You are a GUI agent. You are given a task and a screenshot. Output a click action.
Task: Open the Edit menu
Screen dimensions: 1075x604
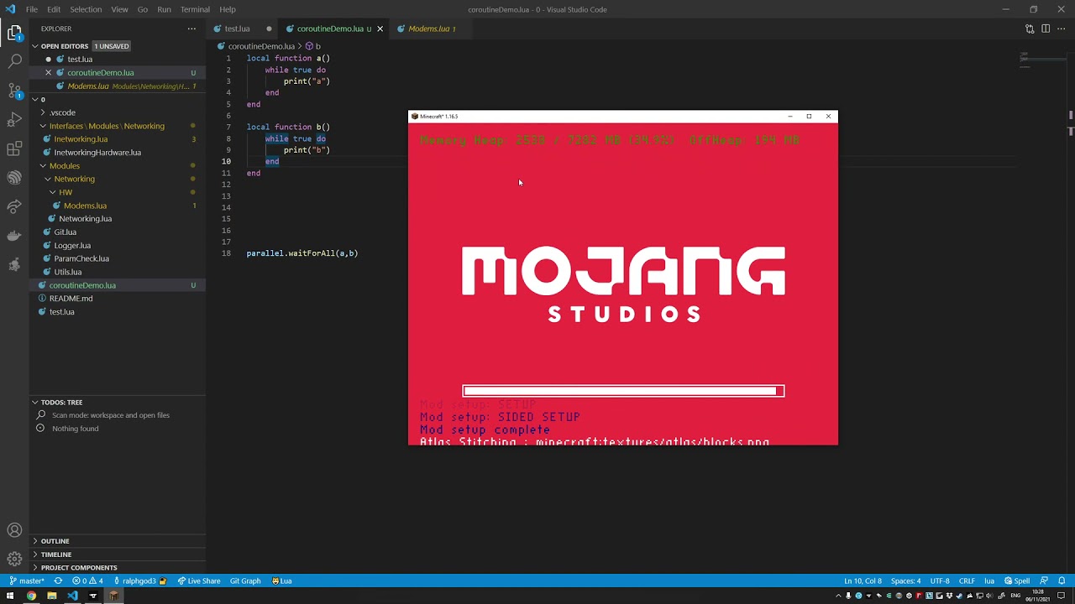54,9
